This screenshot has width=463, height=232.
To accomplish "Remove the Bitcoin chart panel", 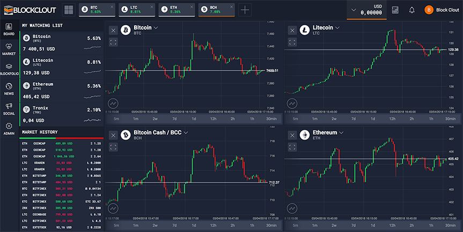I will pos(113,30).
